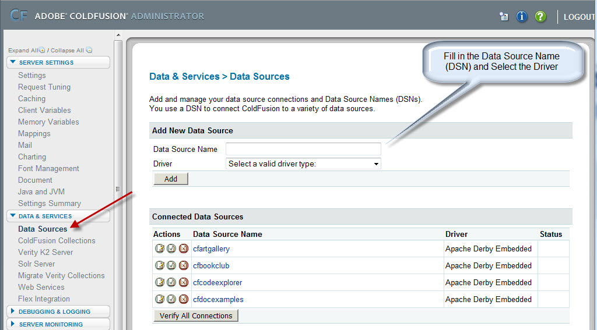597x330 pixels.
Task: Click the Delete icon for cfdocexamples
Action: coord(184,299)
